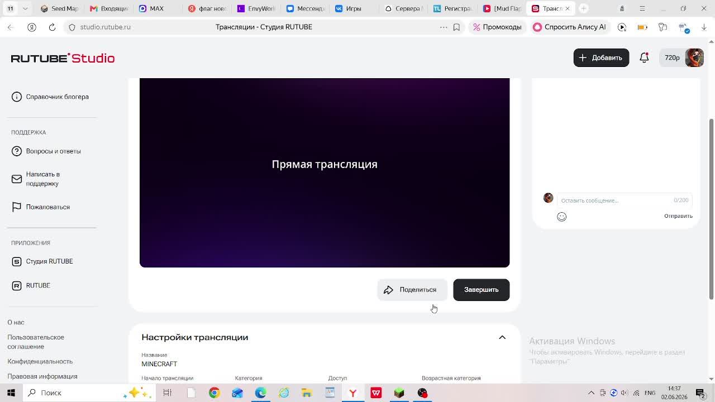715x402 pixels.
Task: Click Отправить to send the chat message
Action: pos(678,216)
